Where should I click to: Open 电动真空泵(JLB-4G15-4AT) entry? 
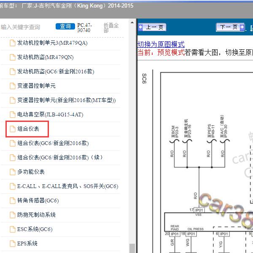click(x=50, y=115)
